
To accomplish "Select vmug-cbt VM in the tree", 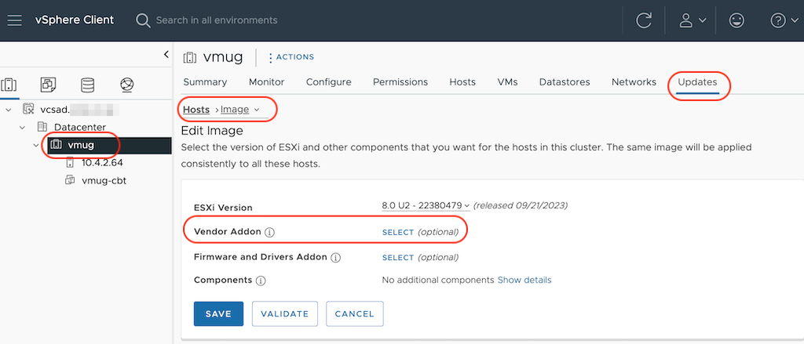I will coord(104,180).
